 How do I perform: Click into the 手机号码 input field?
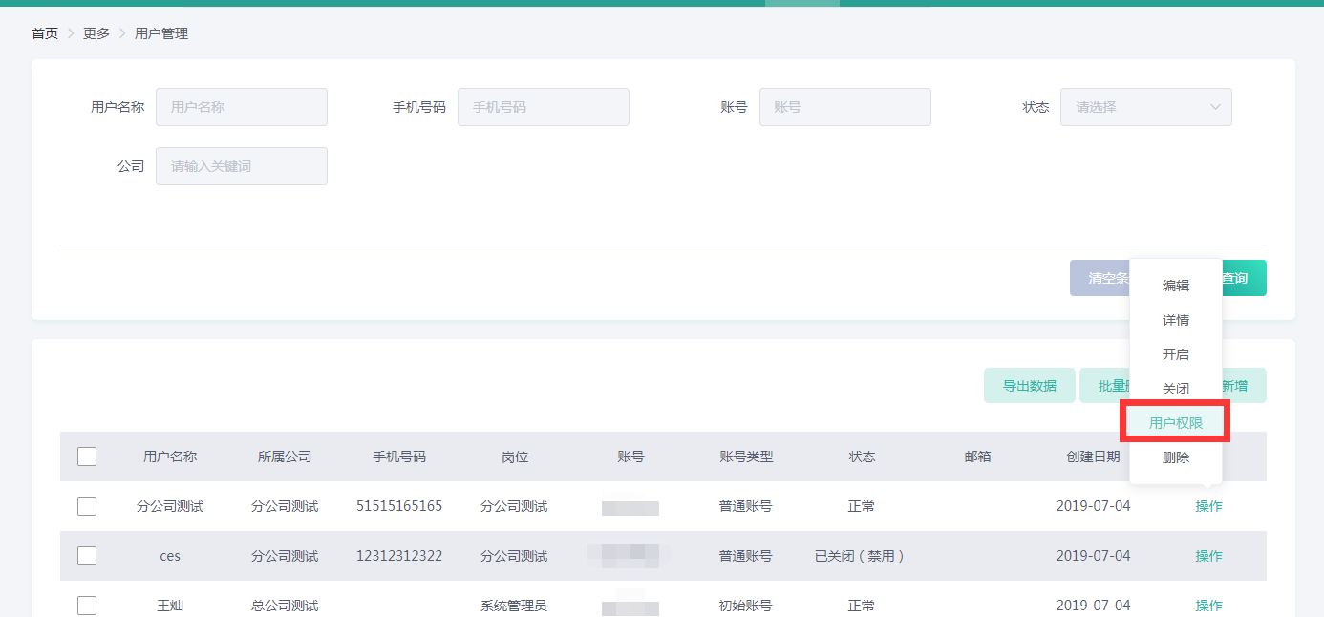pyautogui.click(x=543, y=107)
